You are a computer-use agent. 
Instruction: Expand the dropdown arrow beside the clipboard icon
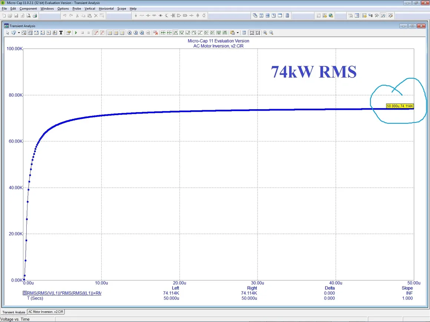(238, 33)
